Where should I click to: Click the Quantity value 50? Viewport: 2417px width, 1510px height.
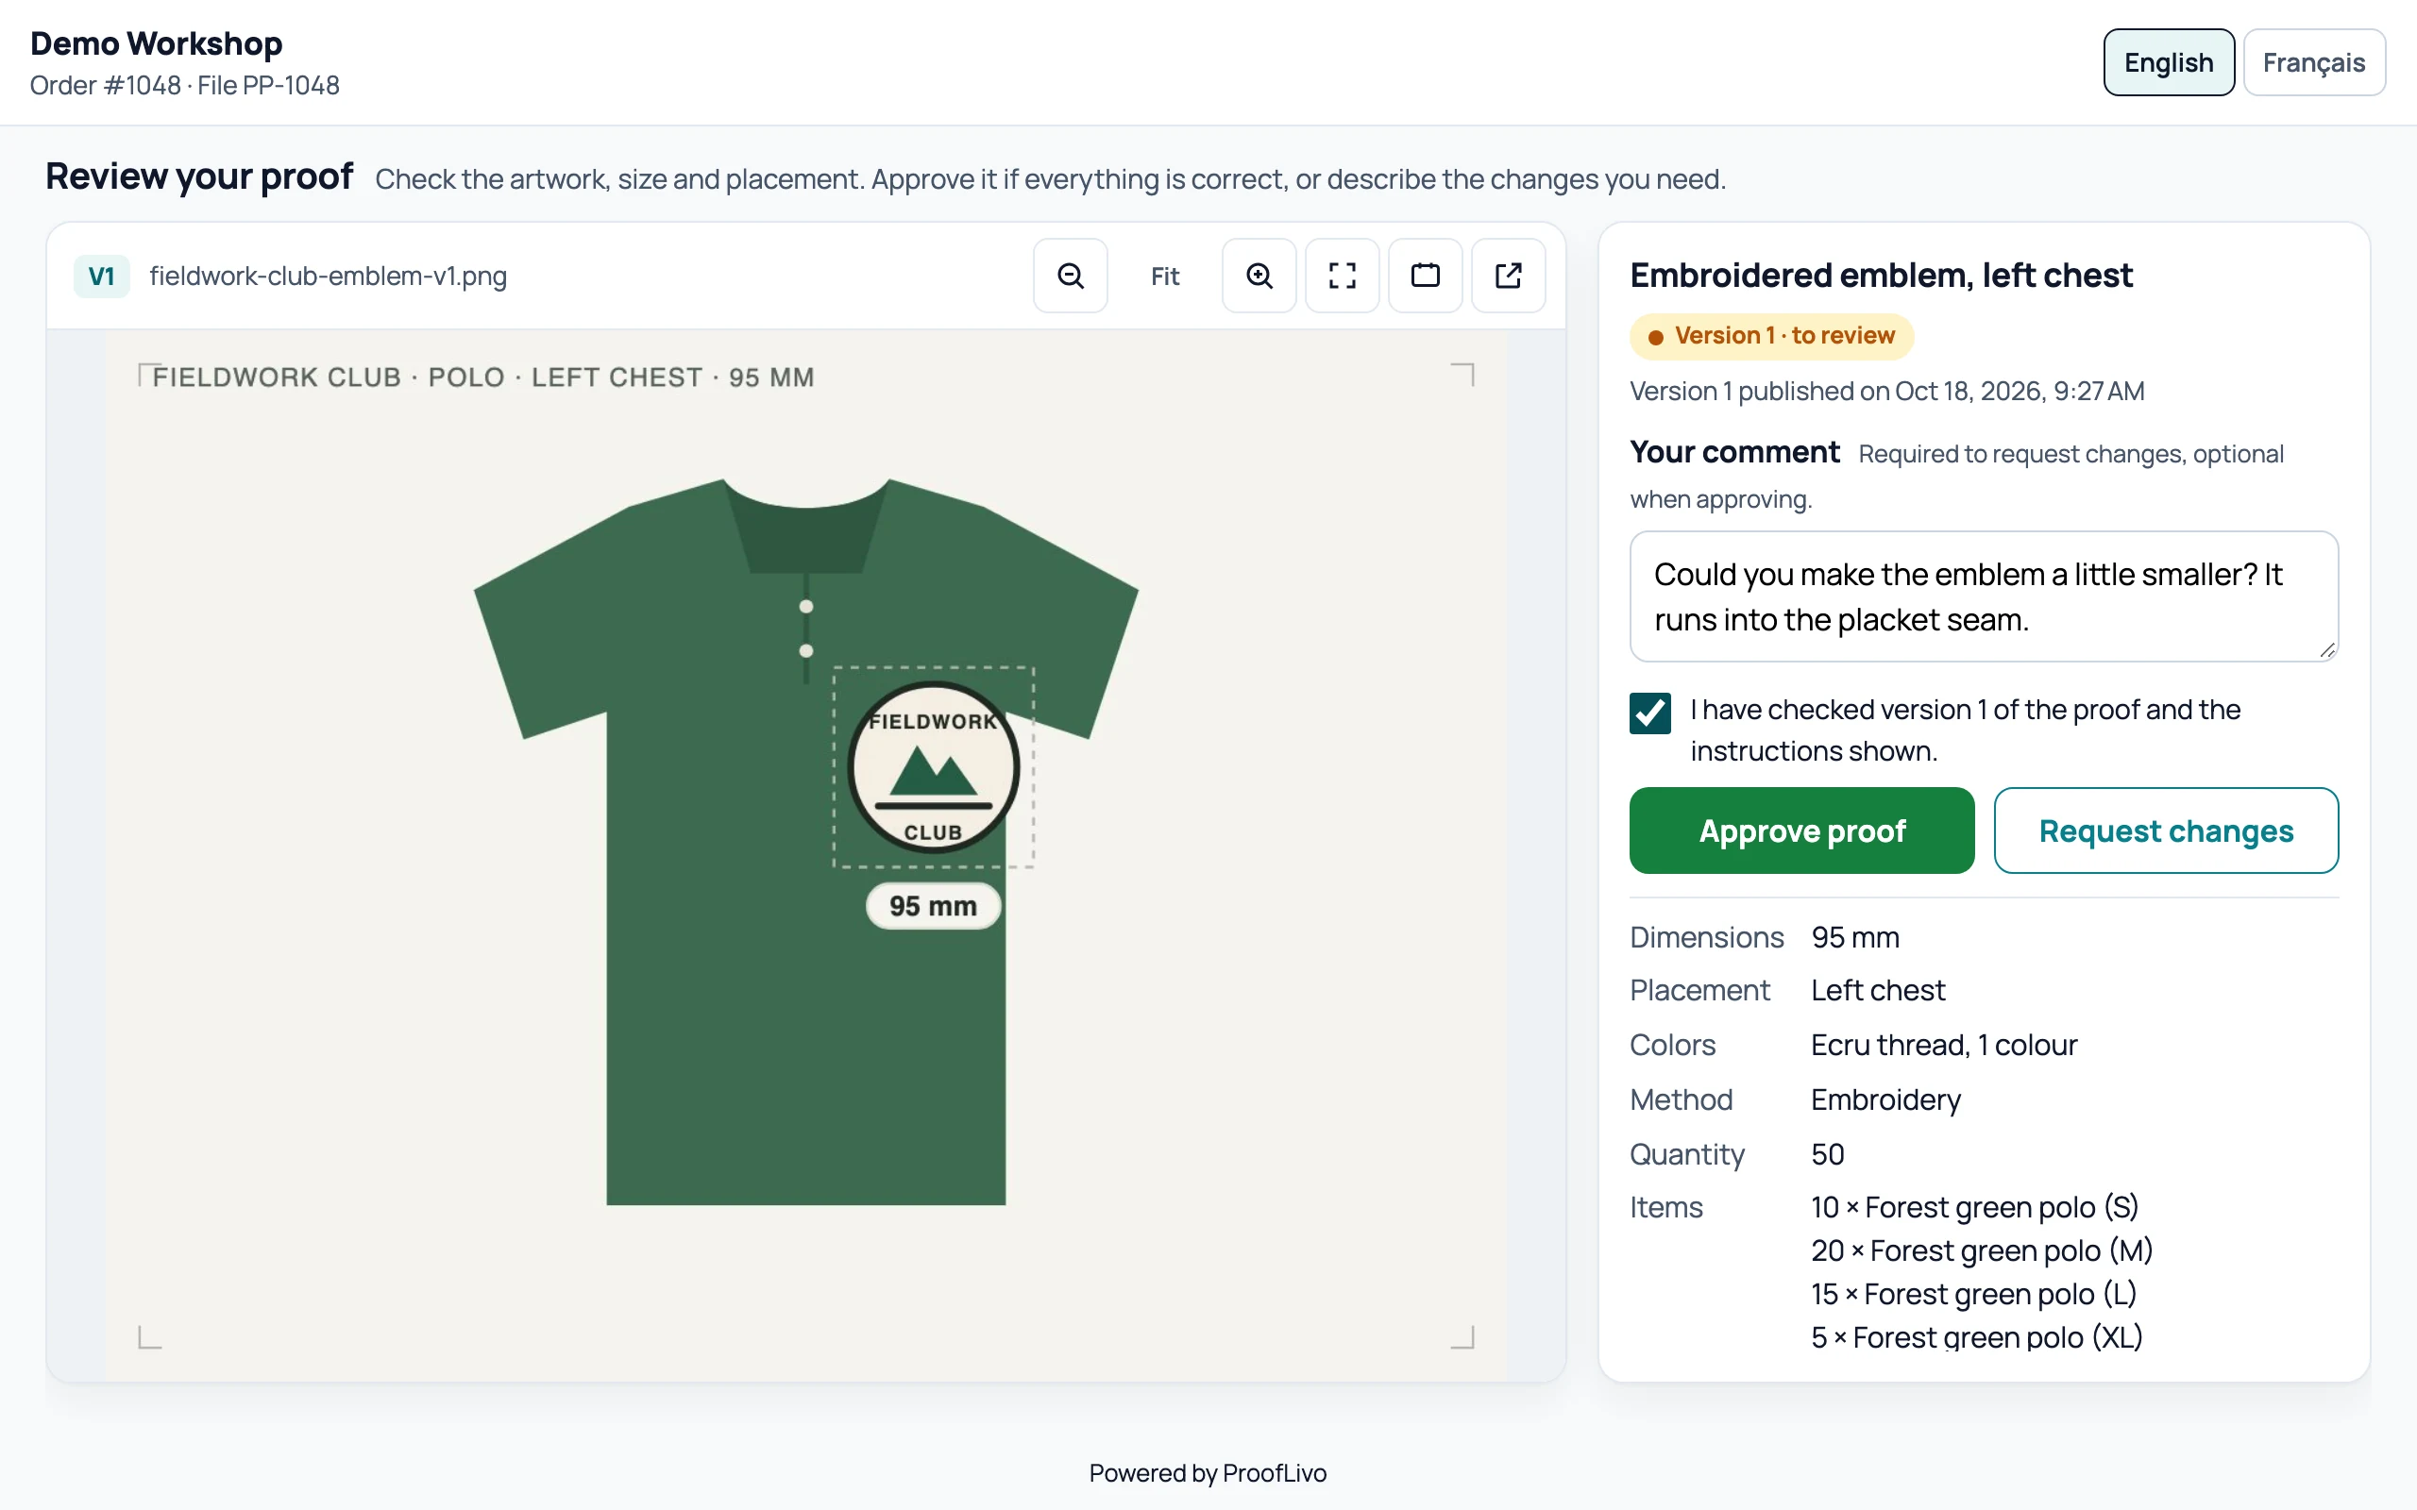1828,1153
